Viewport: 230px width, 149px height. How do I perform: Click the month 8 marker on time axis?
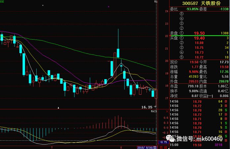[x=121, y=147]
